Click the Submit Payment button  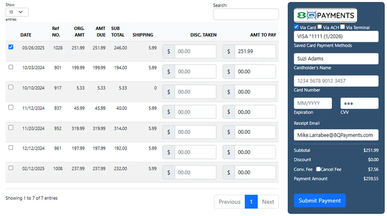point(320,201)
